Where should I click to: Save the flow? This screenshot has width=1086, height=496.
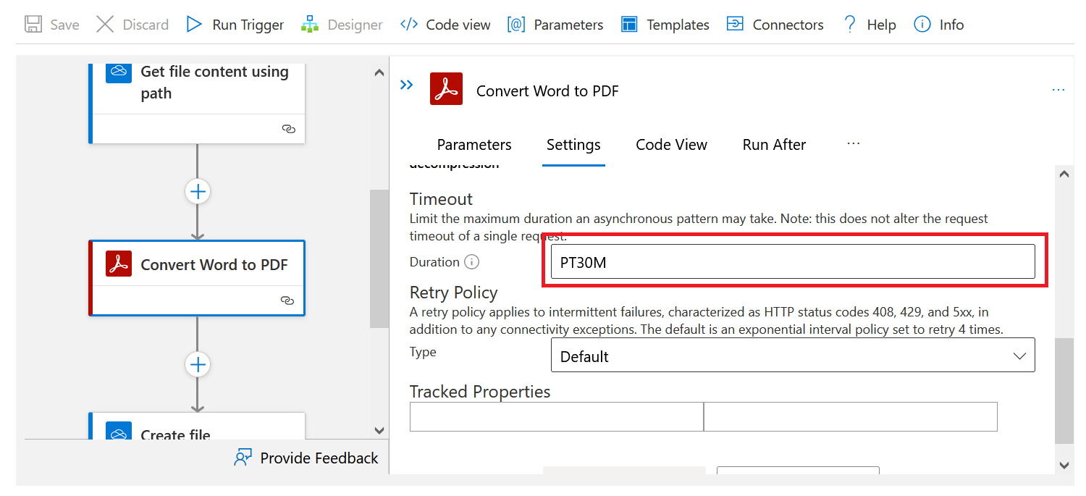(x=51, y=24)
